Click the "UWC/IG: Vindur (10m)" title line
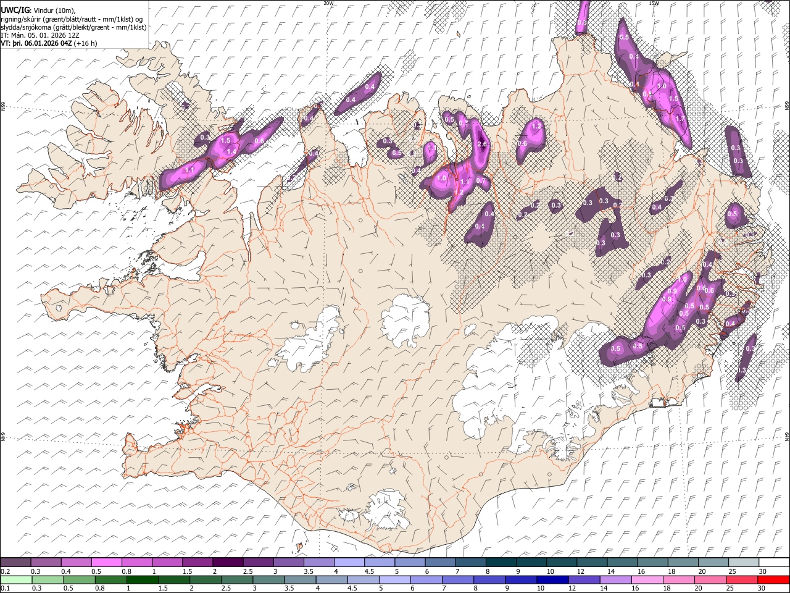This screenshot has height=593, width=790. [39, 11]
